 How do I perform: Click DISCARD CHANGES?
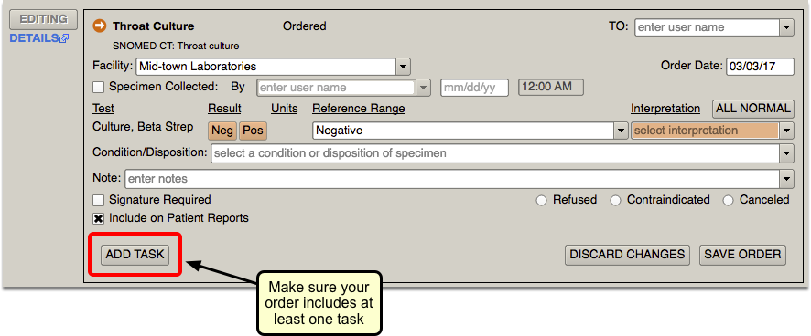(x=627, y=255)
